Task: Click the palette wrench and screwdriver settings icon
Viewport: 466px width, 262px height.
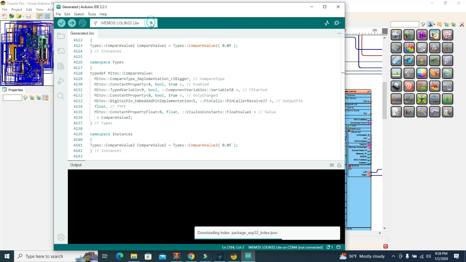Action: pos(462,24)
